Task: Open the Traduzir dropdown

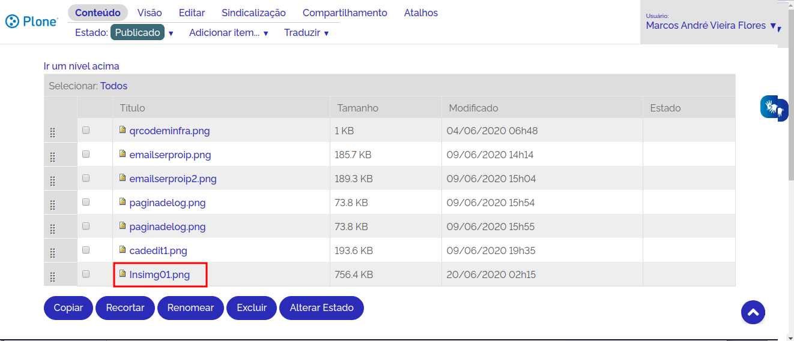Action: (x=306, y=33)
